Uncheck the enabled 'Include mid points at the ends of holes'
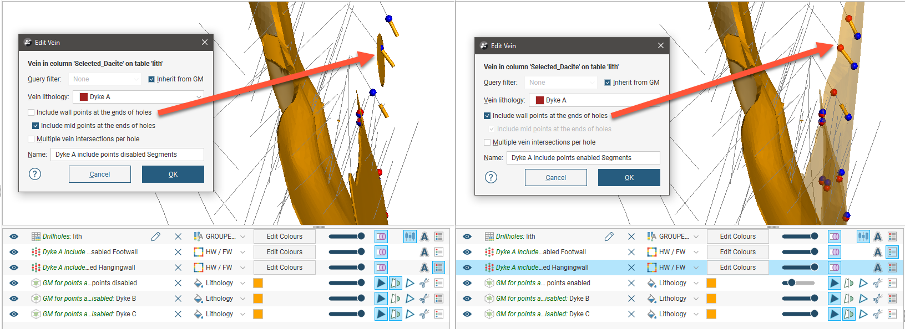 [36, 126]
